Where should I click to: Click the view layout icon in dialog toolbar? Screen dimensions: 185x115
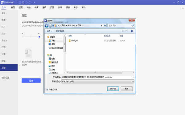click(123, 31)
